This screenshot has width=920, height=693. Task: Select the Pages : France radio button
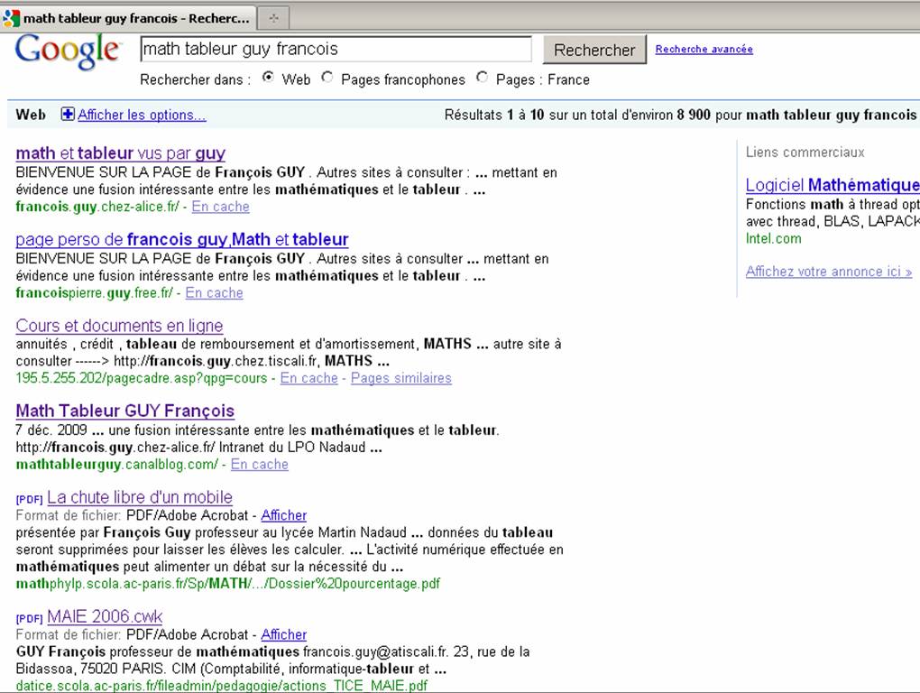[x=483, y=78]
